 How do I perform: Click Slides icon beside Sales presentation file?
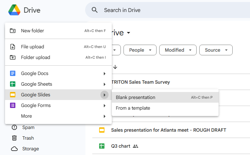point(102,130)
